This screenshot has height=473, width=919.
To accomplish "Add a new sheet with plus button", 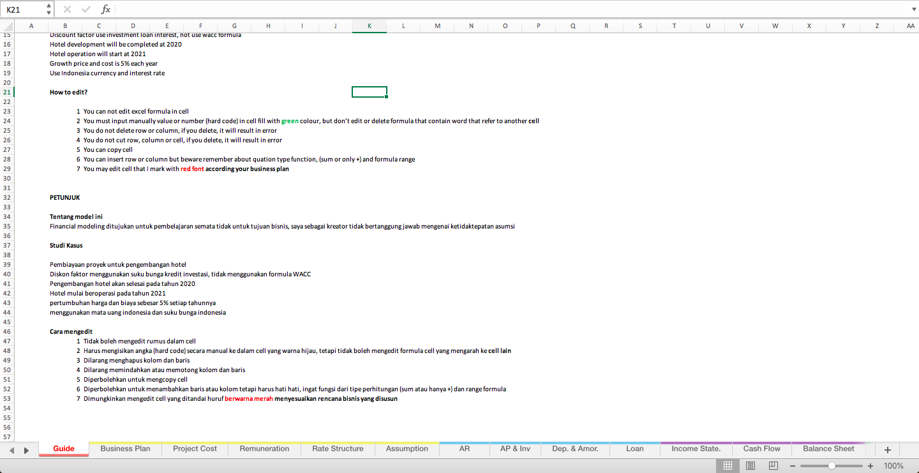I will point(887,449).
